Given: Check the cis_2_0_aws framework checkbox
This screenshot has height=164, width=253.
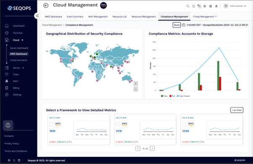Looking at the screenshot, I should 184,124.
